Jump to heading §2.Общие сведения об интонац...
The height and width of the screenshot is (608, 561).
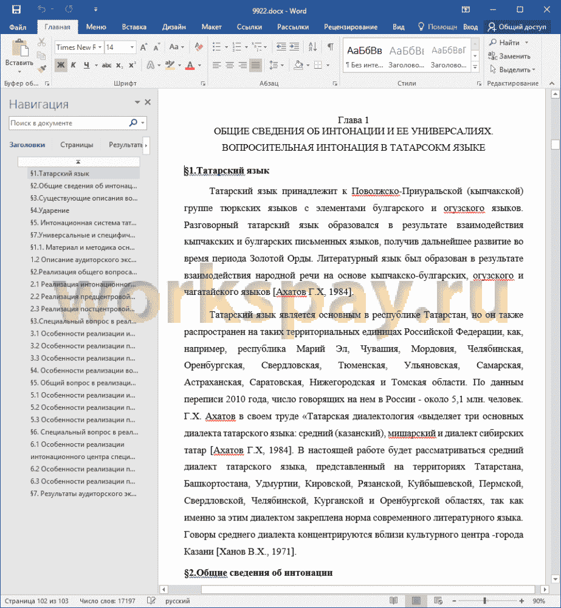[83, 186]
